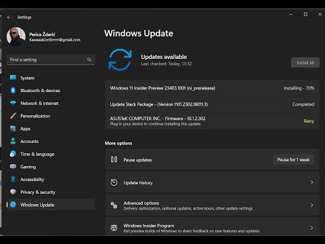Screen dimensions: 325x244
Task: Select the Bluetooth icon in sidebar
Action: pos(13,90)
